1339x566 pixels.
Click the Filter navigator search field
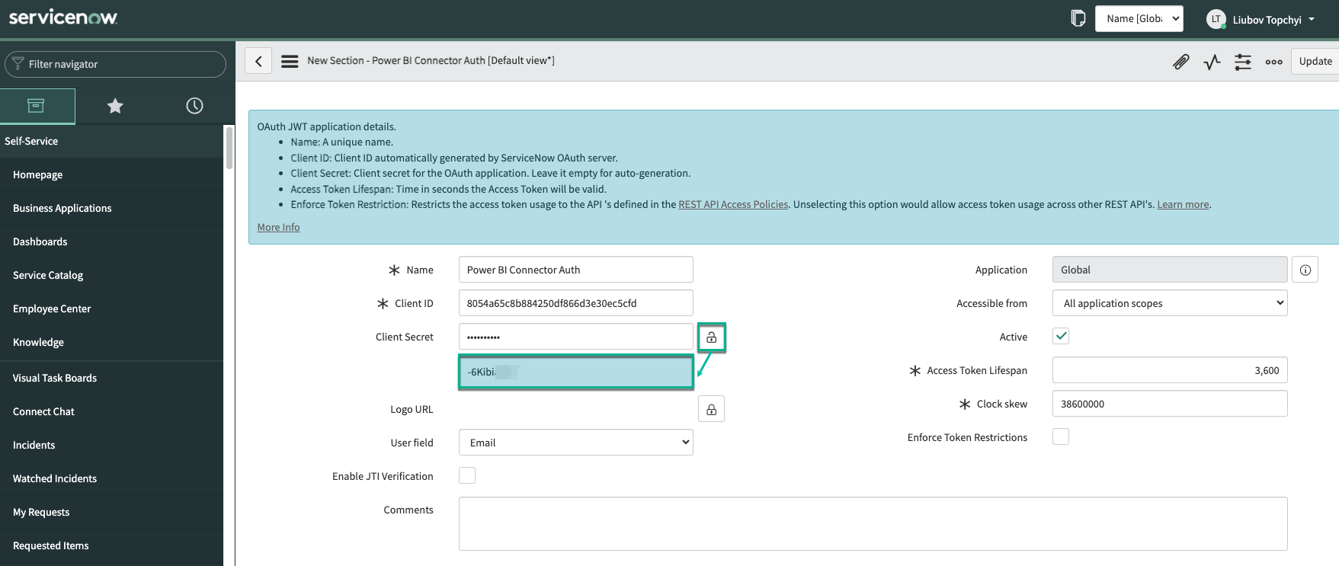click(116, 64)
